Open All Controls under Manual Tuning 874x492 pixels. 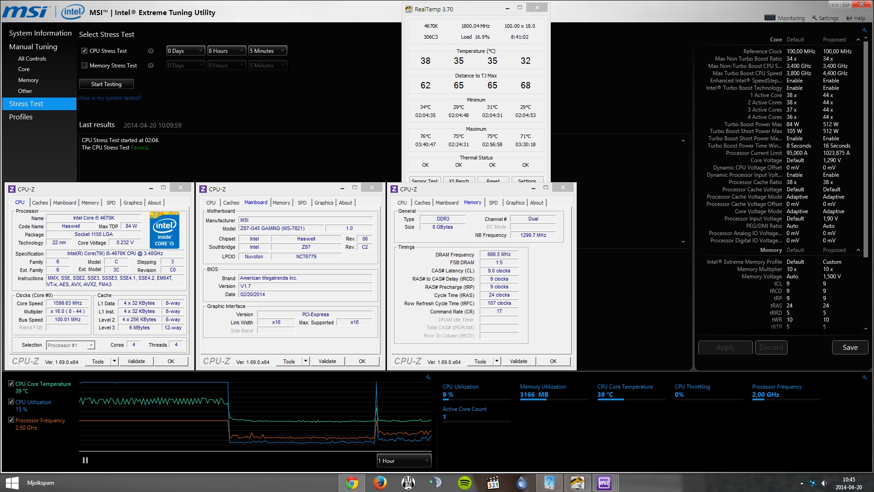tap(32, 59)
